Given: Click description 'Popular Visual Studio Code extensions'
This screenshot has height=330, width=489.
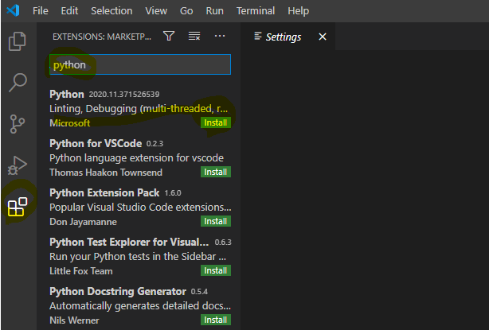Looking at the screenshot, I should 140,208.
